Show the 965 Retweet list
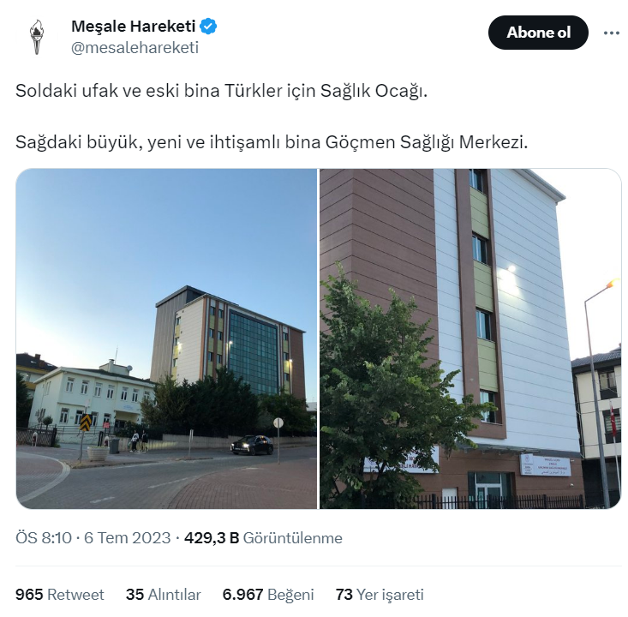 pyautogui.click(x=60, y=595)
